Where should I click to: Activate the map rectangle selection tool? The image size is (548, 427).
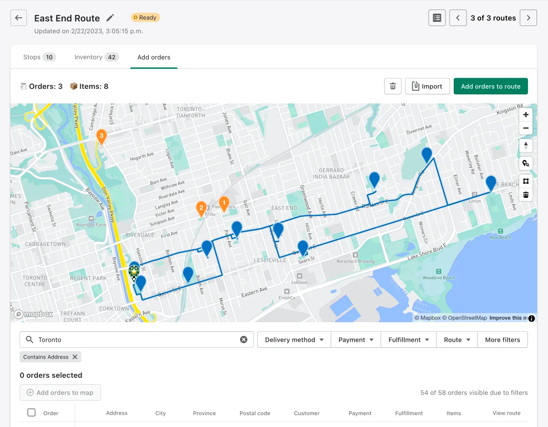pyautogui.click(x=526, y=181)
